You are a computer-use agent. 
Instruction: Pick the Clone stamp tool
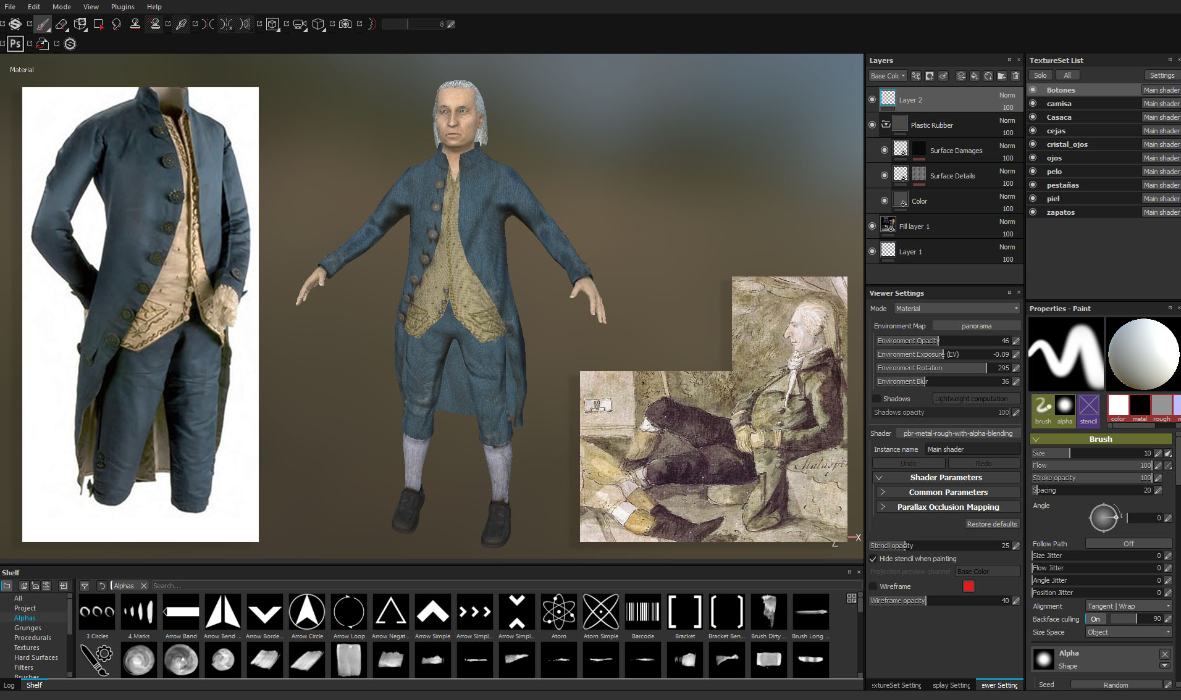tap(135, 25)
